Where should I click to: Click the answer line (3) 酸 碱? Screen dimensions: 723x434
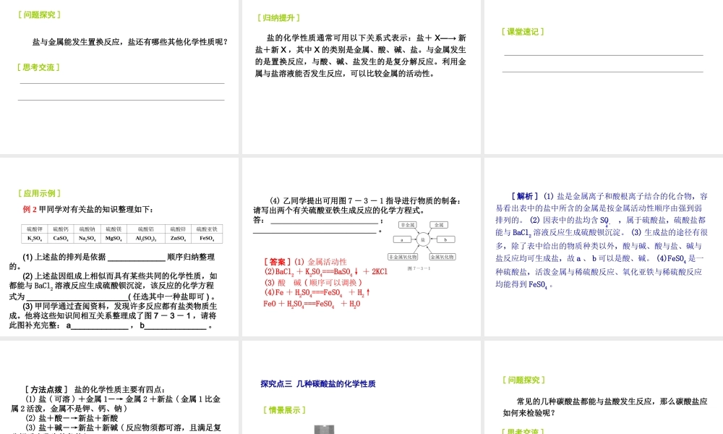pos(313,282)
